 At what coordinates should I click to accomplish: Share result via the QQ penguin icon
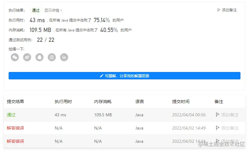(x=39, y=57)
